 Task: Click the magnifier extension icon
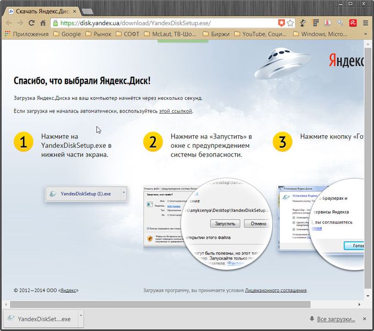point(340,23)
